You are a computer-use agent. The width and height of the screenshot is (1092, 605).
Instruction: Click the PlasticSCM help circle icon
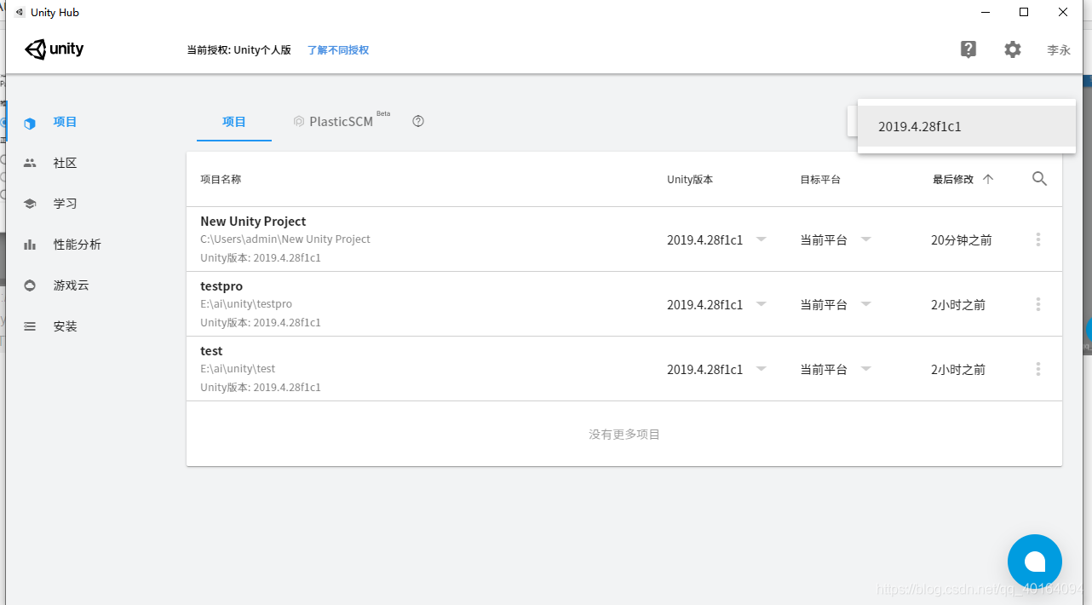tap(418, 121)
